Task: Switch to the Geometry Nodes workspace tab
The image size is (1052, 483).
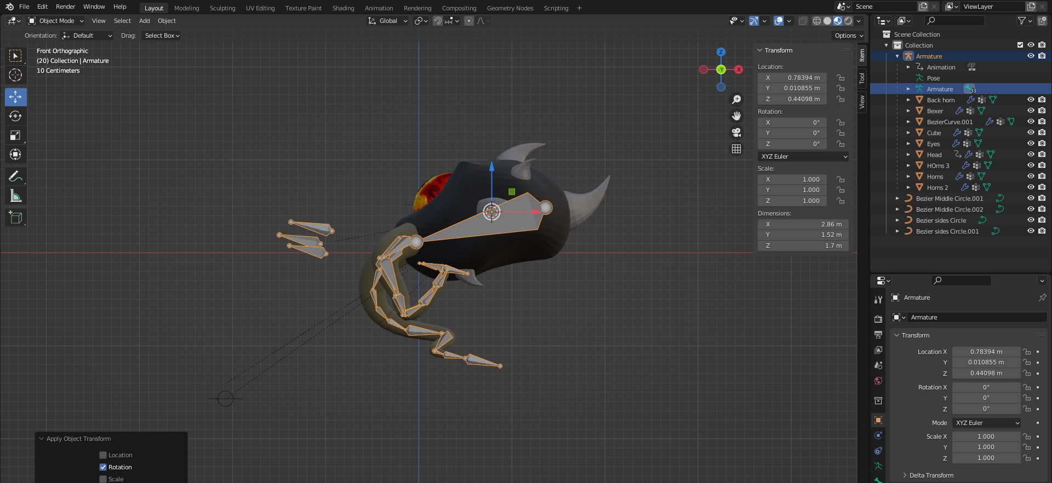Action: pyautogui.click(x=510, y=8)
